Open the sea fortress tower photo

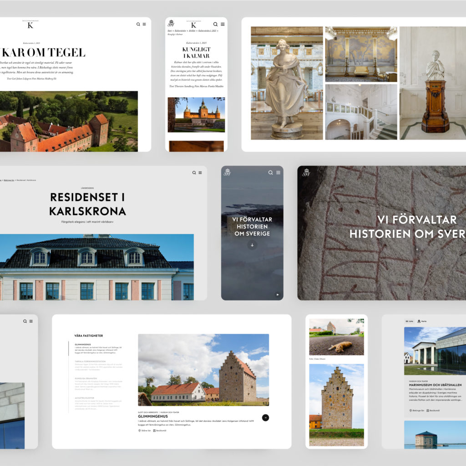435,435
